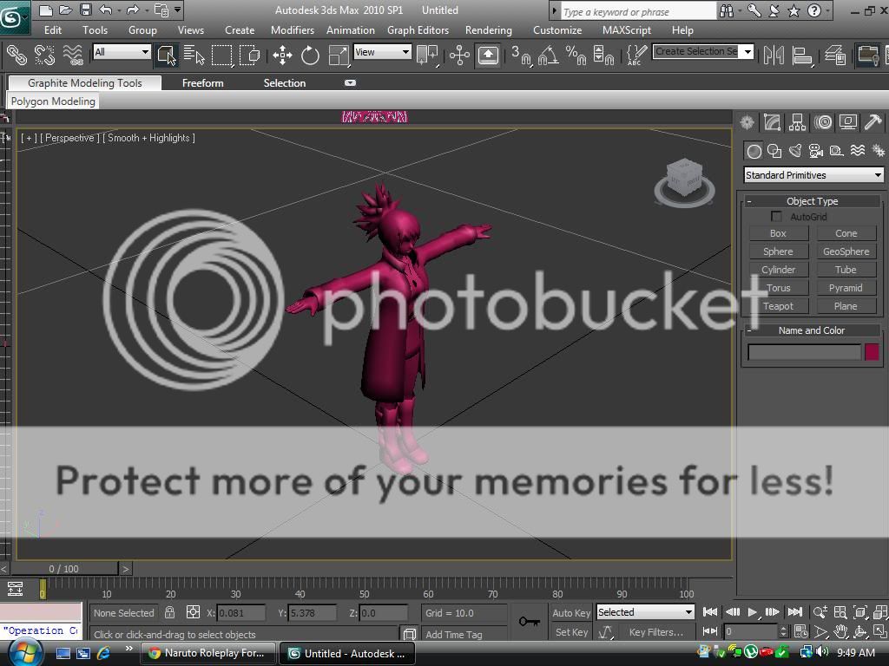Viewport: 889px width, 666px height.
Task: Select the Select and Link chain tool
Action: tap(16, 55)
